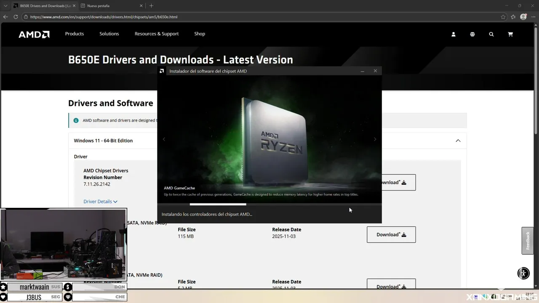This screenshot has width=539, height=303.
Task: Expand Driver Details for AMD Chipset Drivers
Action: click(x=100, y=202)
